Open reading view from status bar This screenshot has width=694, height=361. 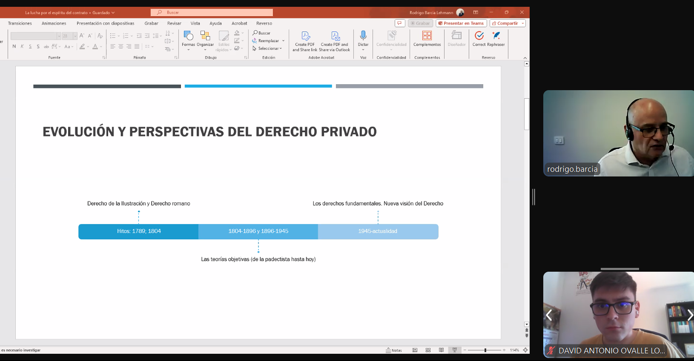click(x=441, y=350)
